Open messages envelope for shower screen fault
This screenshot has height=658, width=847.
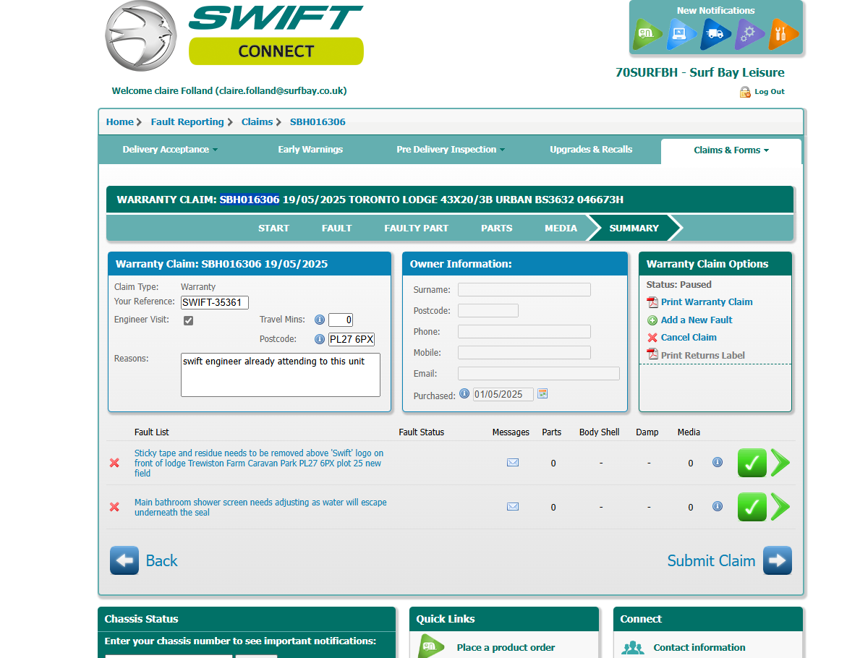513,507
